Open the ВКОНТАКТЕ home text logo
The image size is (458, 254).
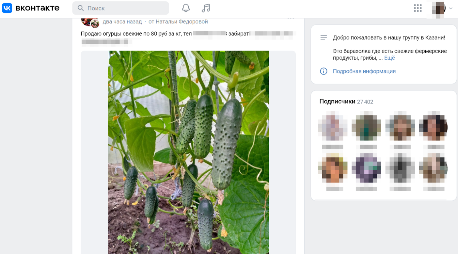(37, 8)
